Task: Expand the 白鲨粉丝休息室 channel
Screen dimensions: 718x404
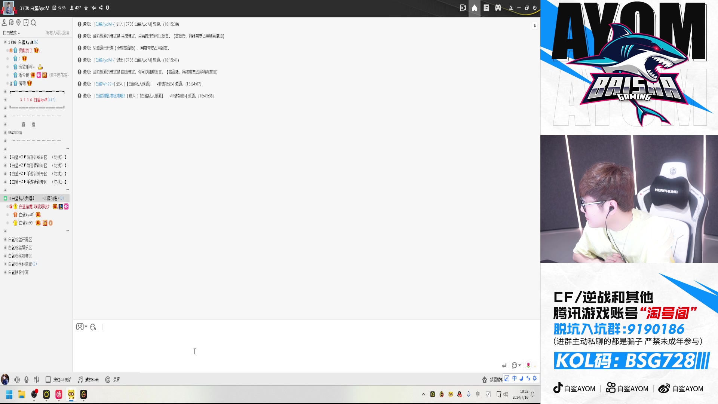Action: tap(5, 264)
